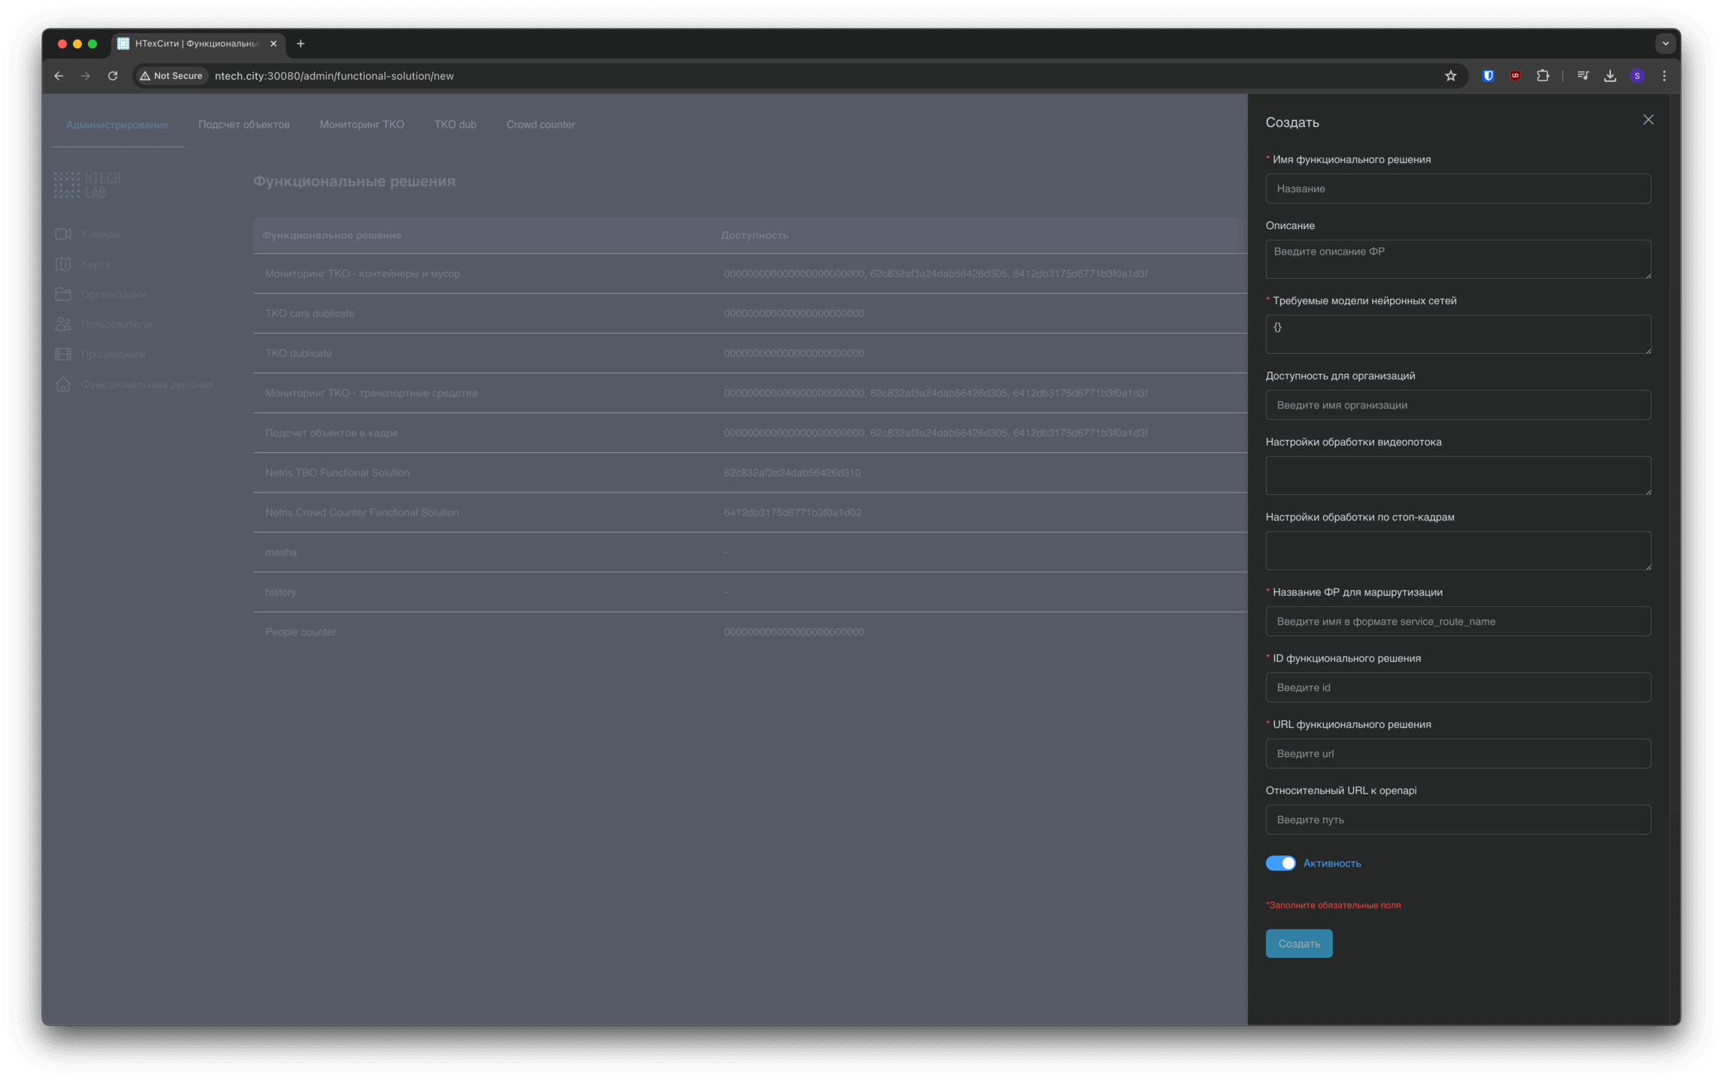Reload the page
Screen dimensions: 1723x1081
click(x=113, y=76)
